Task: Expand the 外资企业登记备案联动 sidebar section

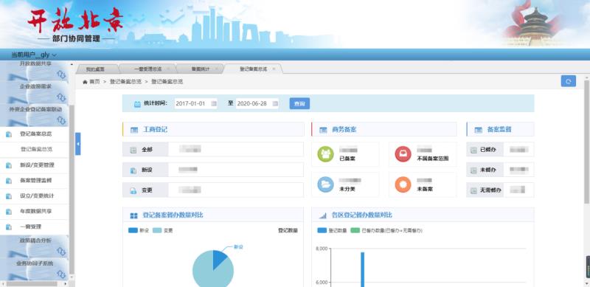Action: tap(35, 115)
